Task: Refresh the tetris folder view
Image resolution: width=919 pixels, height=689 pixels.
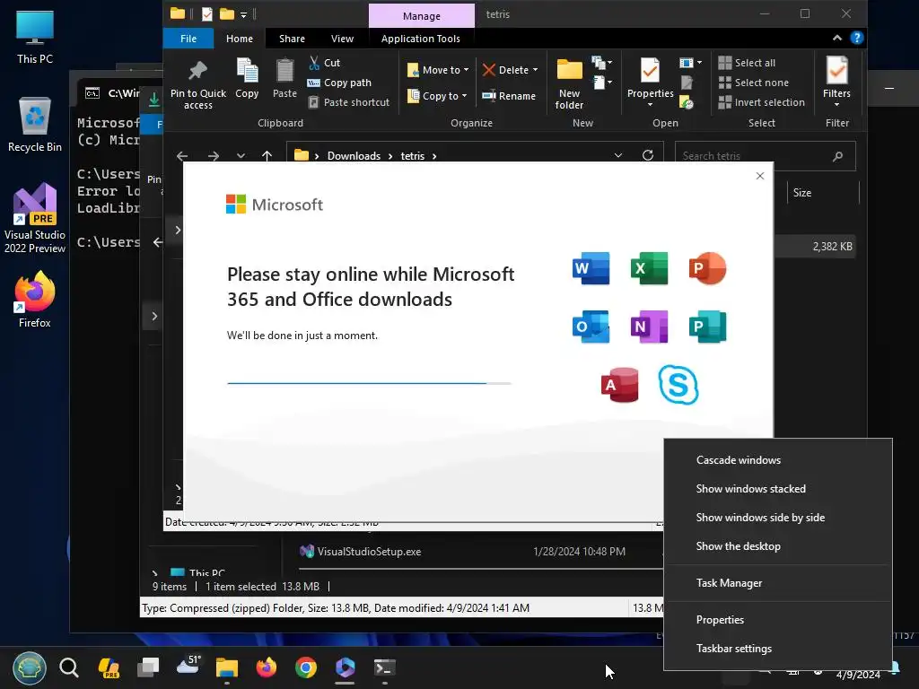Action: point(648,155)
